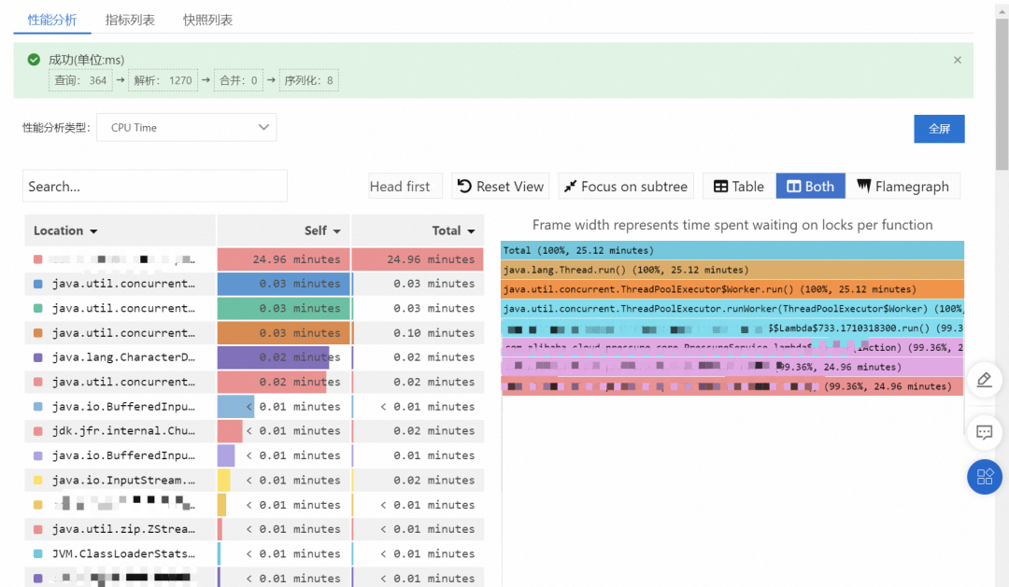
Task: Click the 序列化: 8 timing step
Action: click(309, 80)
